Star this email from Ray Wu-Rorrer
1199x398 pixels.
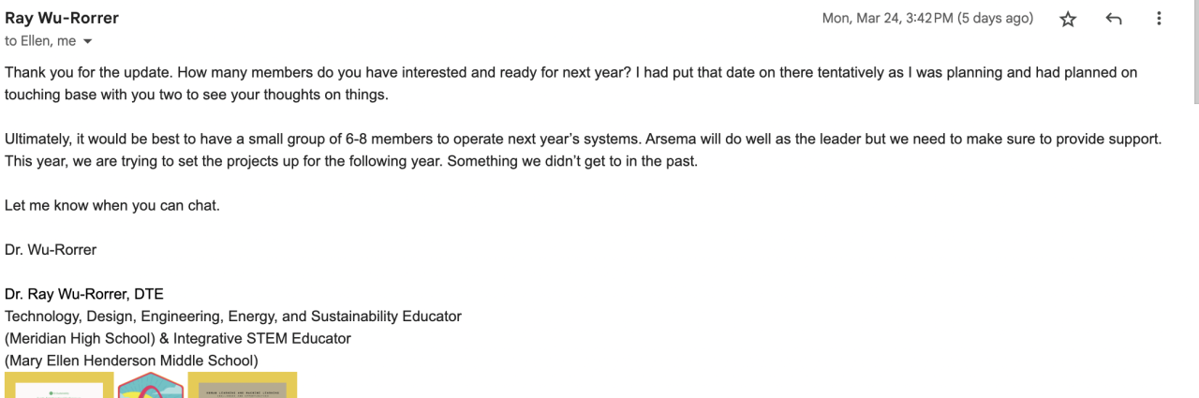tap(1068, 19)
